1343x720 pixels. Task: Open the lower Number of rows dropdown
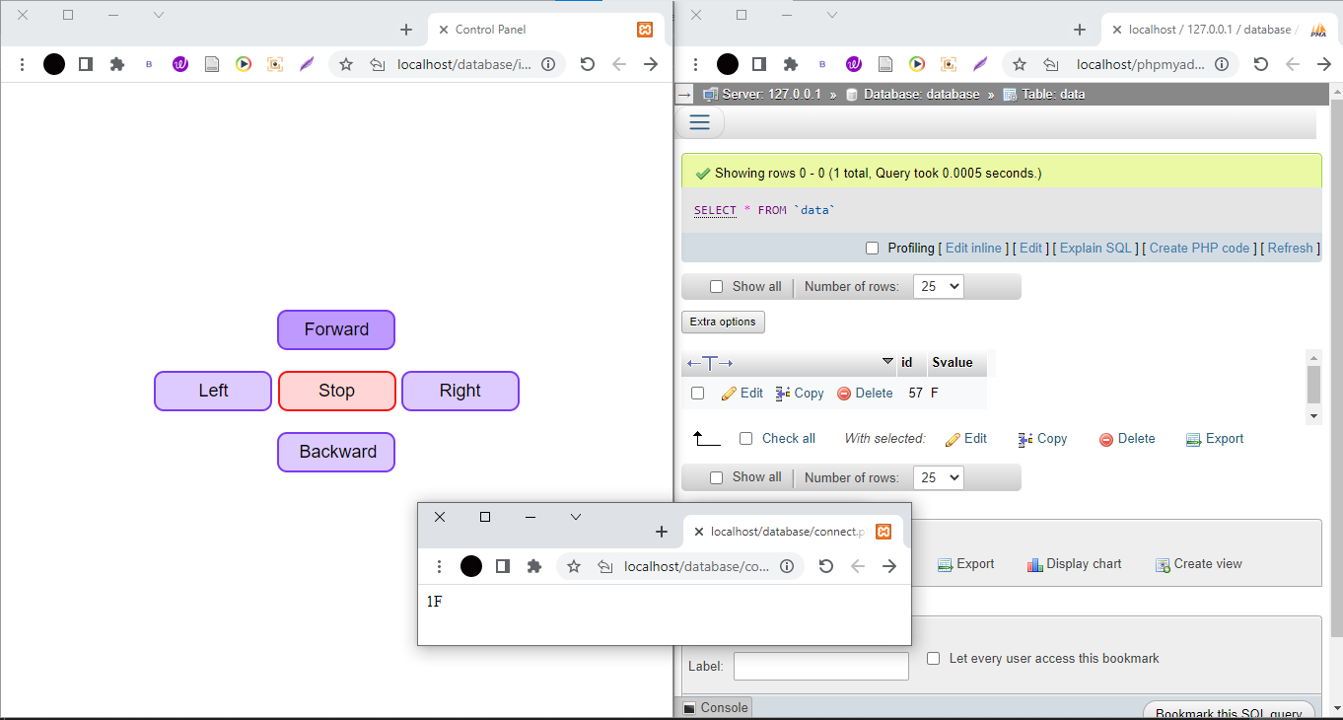point(938,477)
